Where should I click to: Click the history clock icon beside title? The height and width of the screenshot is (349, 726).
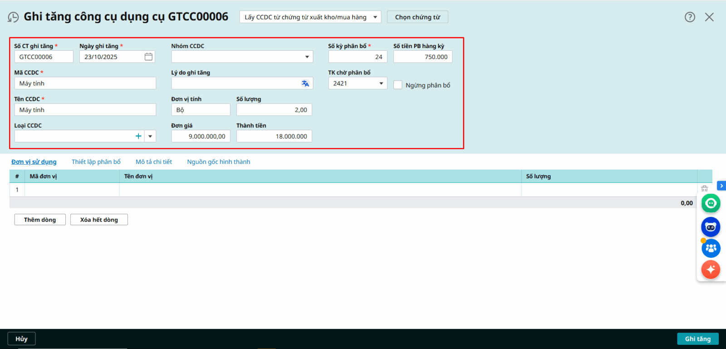(13, 17)
